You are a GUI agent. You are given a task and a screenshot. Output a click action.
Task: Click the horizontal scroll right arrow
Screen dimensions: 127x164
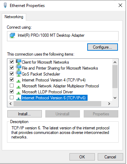109,104
